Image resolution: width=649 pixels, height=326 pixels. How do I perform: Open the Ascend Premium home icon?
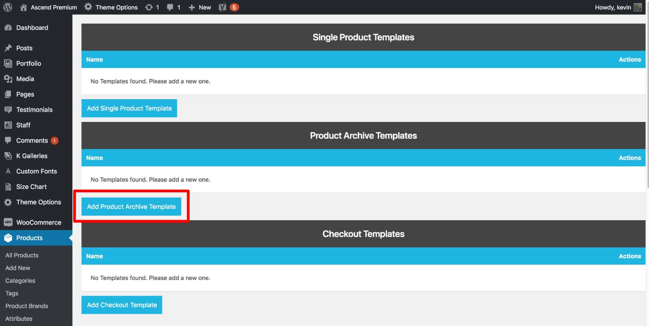click(24, 7)
